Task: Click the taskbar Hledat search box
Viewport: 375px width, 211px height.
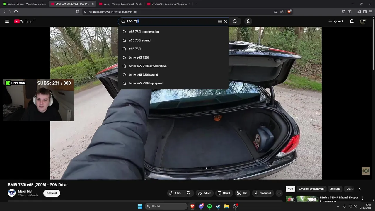Action: (x=166, y=206)
